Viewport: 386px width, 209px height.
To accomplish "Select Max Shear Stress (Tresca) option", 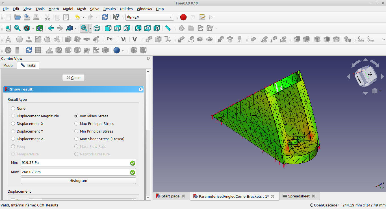I will 76,139.
